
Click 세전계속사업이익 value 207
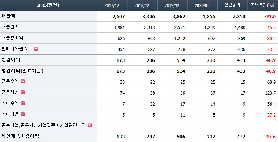pos(151,137)
